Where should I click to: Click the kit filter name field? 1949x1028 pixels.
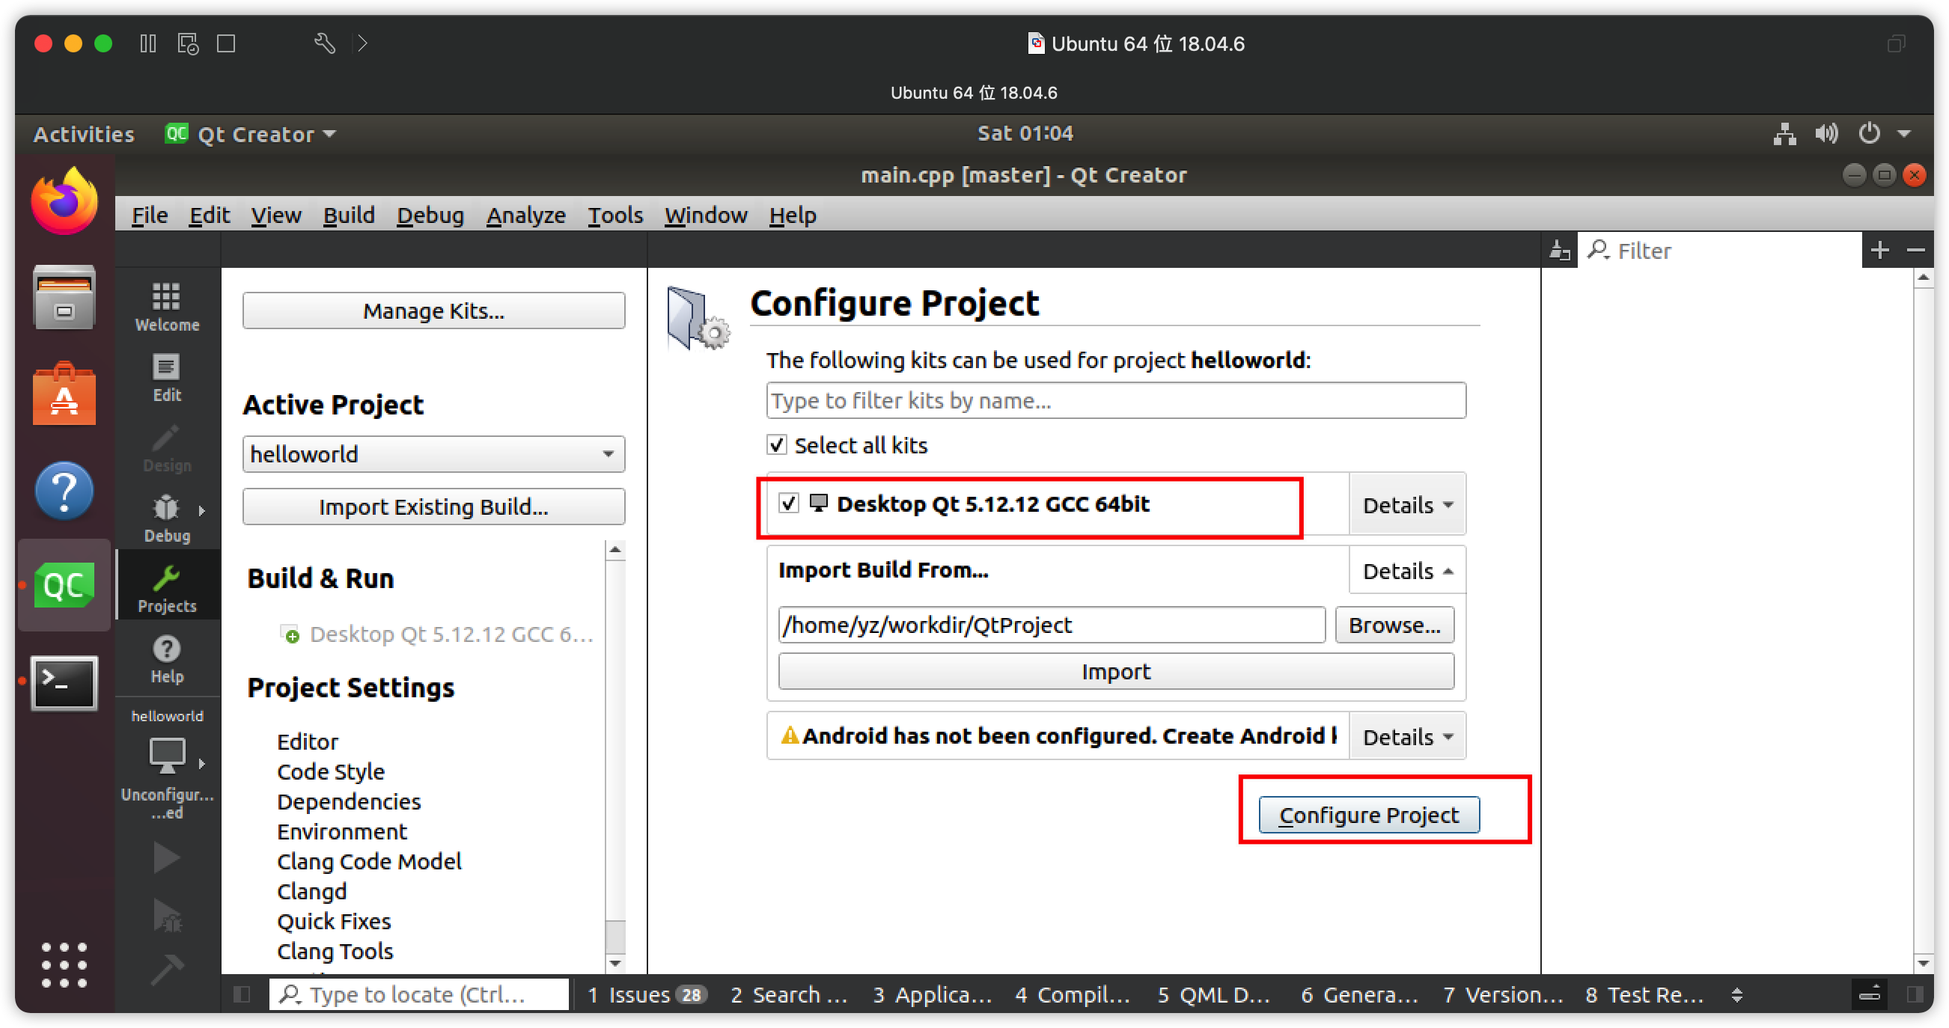[x=1115, y=400]
